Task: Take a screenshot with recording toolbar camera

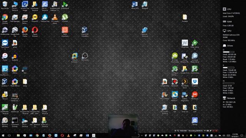Action: [x=208, y=131]
